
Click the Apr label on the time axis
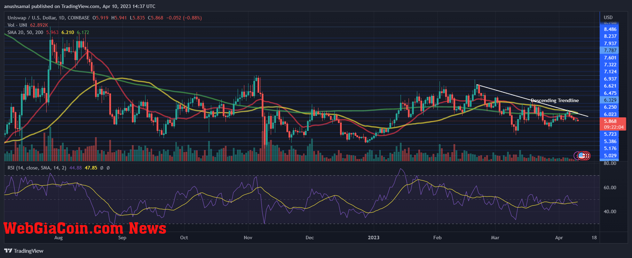[x=559, y=238]
